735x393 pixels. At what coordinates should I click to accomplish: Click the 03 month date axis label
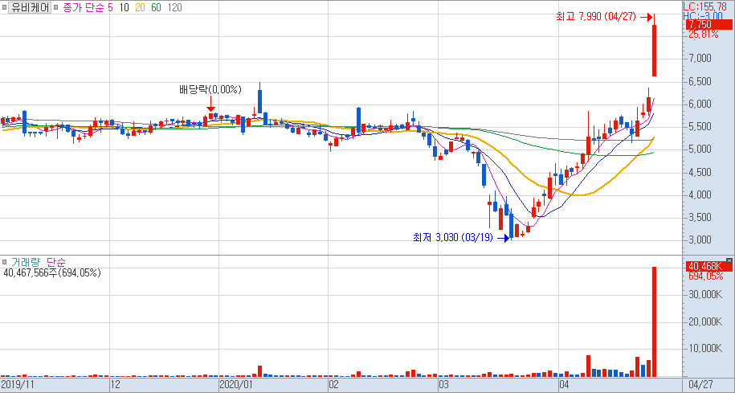(443, 384)
